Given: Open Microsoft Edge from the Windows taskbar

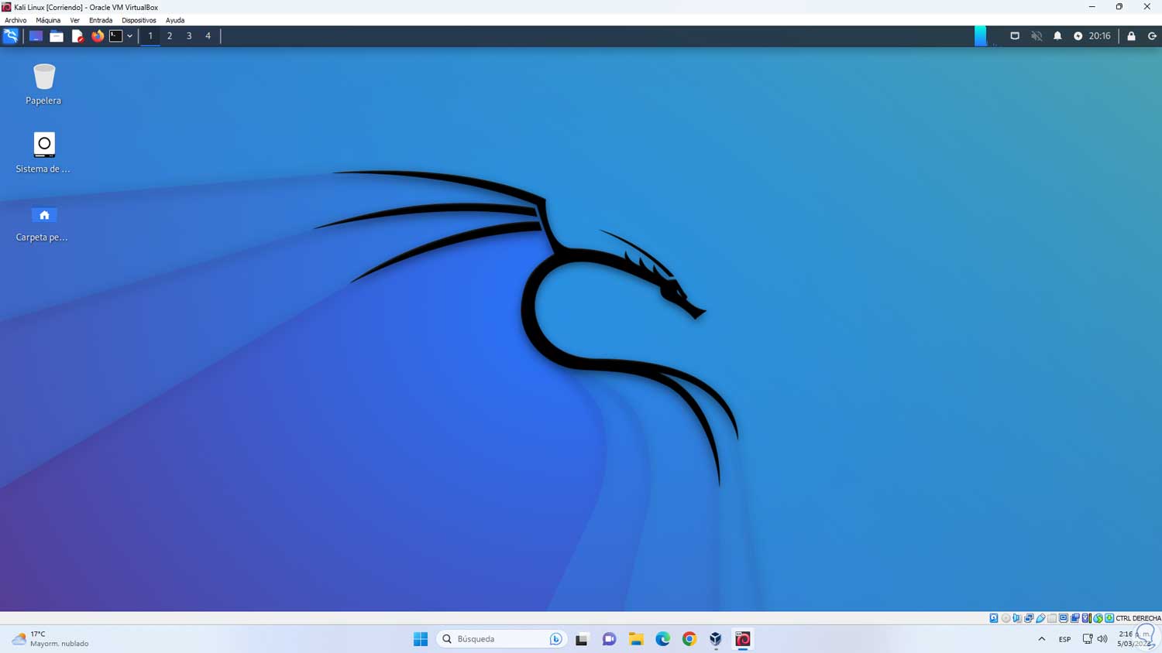Looking at the screenshot, I should (x=663, y=639).
